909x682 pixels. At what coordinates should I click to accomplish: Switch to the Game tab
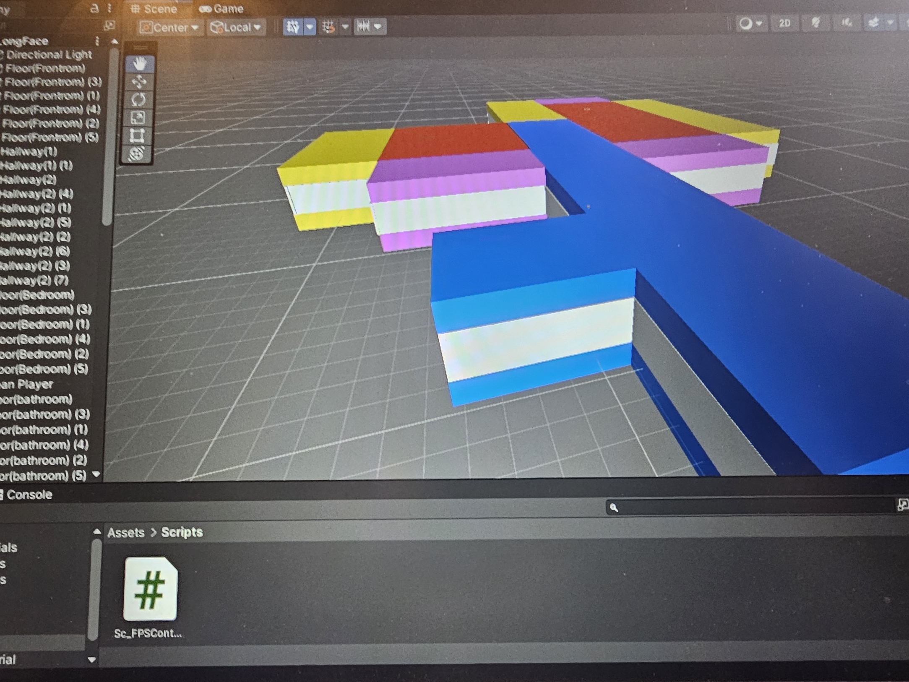click(x=222, y=8)
